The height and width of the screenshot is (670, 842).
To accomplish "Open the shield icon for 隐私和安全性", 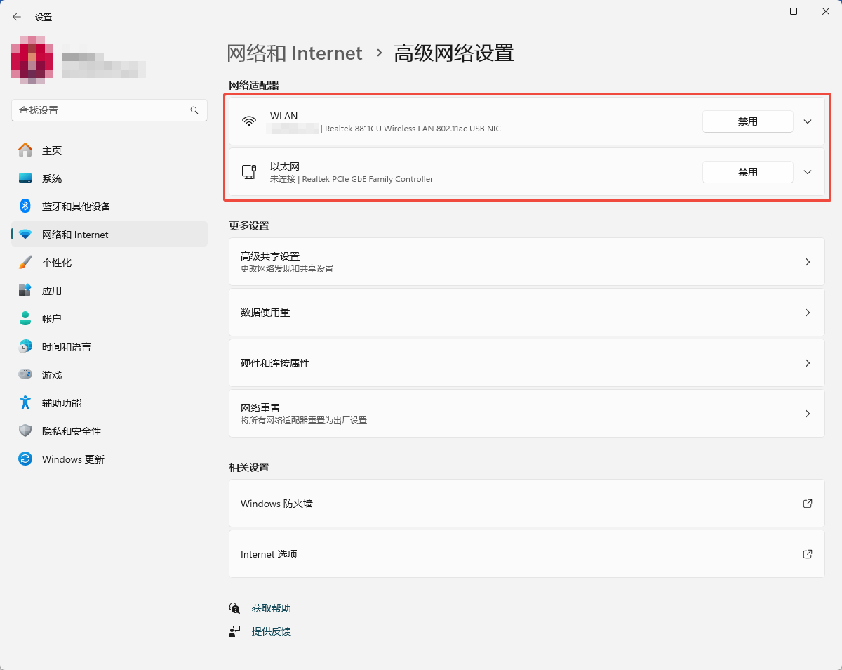I will pyautogui.click(x=25, y=431).
